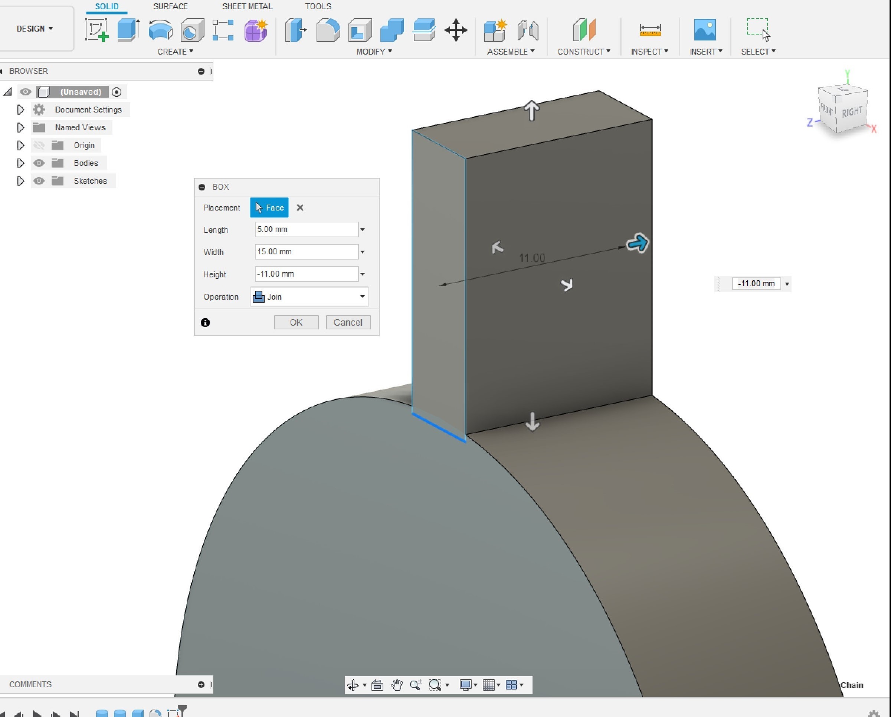Expand the Origin folder node

pos(20,145)
